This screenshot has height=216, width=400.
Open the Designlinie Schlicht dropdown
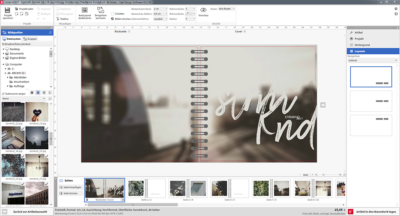[373, 61]
